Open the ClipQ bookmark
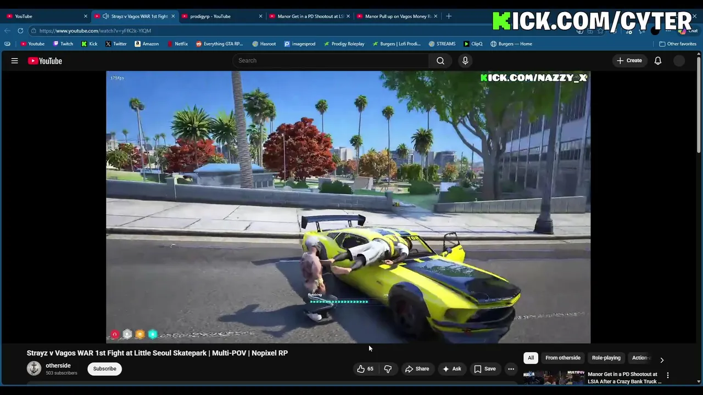 click(473, 44)
